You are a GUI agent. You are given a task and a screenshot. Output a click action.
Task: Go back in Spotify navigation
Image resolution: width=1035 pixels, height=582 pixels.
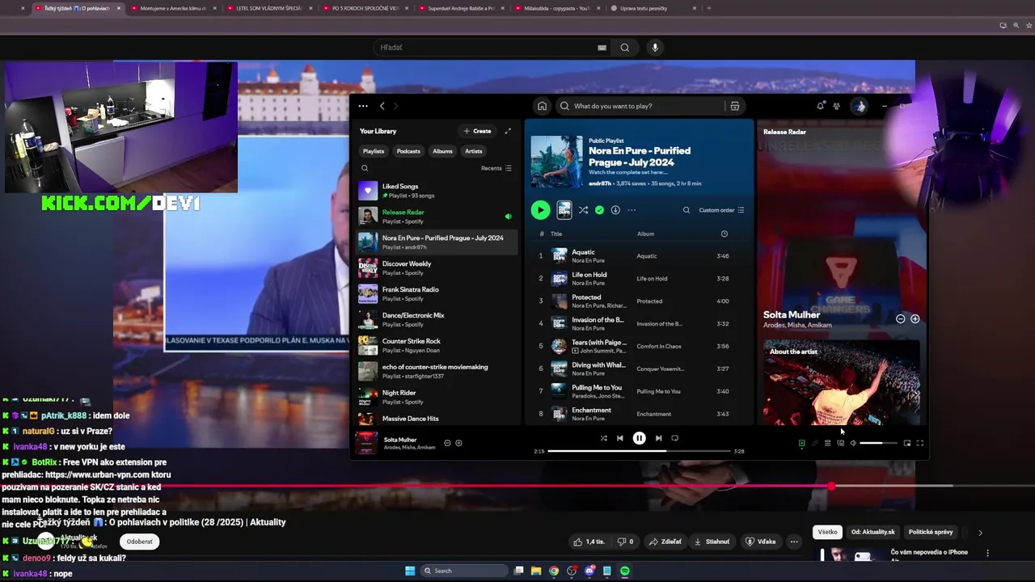[x=382, y=106]
